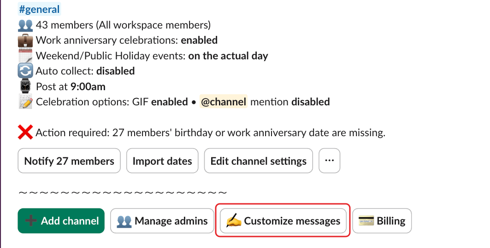
Task: Click the memo pencil Celebration options icon
Action: pyautogui.click(x=25, y=102)
